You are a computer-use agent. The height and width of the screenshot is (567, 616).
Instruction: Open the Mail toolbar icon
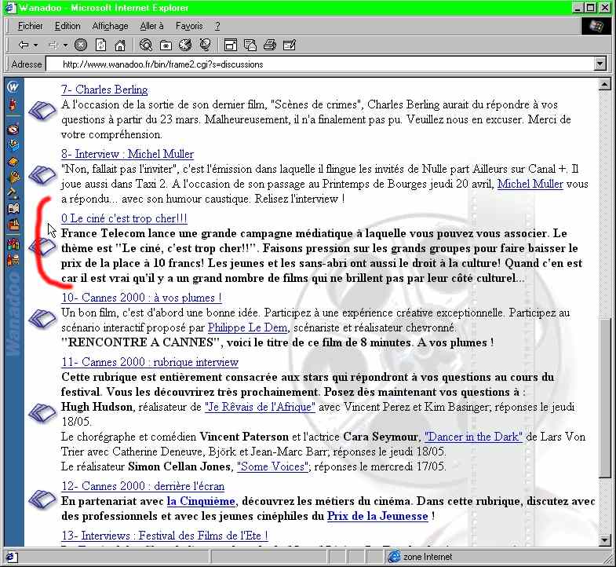[x=250, y=46]
